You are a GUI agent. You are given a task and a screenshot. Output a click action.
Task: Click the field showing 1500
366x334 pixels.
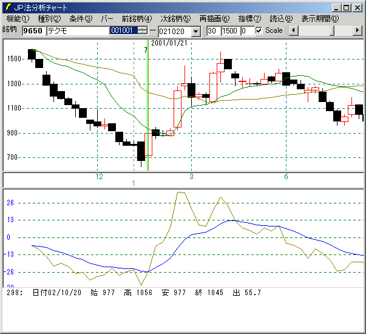(x=231, y=31)
